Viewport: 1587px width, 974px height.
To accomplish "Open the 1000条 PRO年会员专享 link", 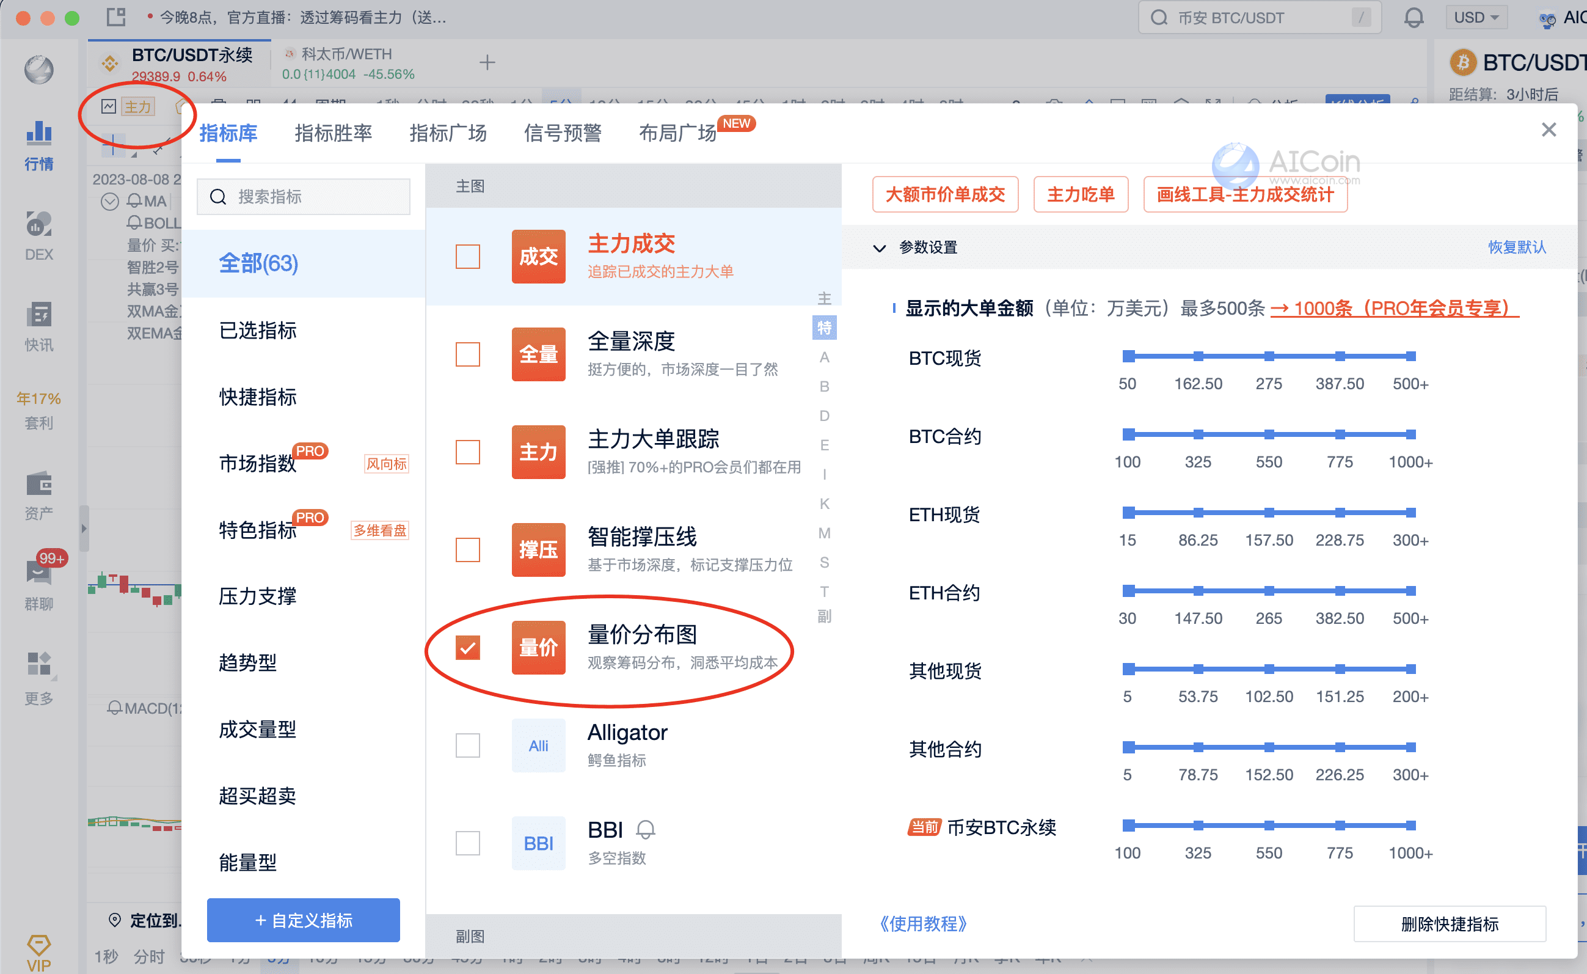I will (x=1394, y=309).
